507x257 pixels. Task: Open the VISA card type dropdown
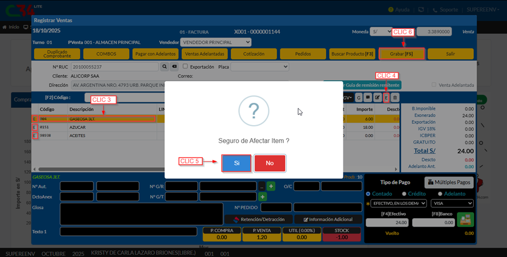(454, 203)
